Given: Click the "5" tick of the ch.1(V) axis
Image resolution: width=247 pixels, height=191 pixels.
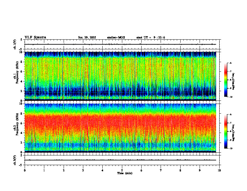Looking at the screenshot, I should click(x=22, y=40).
